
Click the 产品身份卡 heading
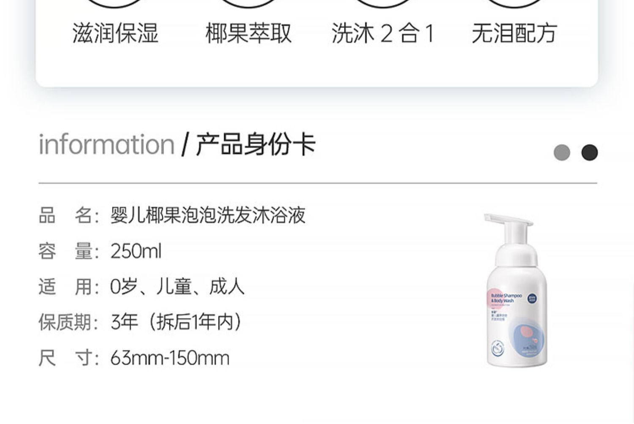[x=256, y=144]
